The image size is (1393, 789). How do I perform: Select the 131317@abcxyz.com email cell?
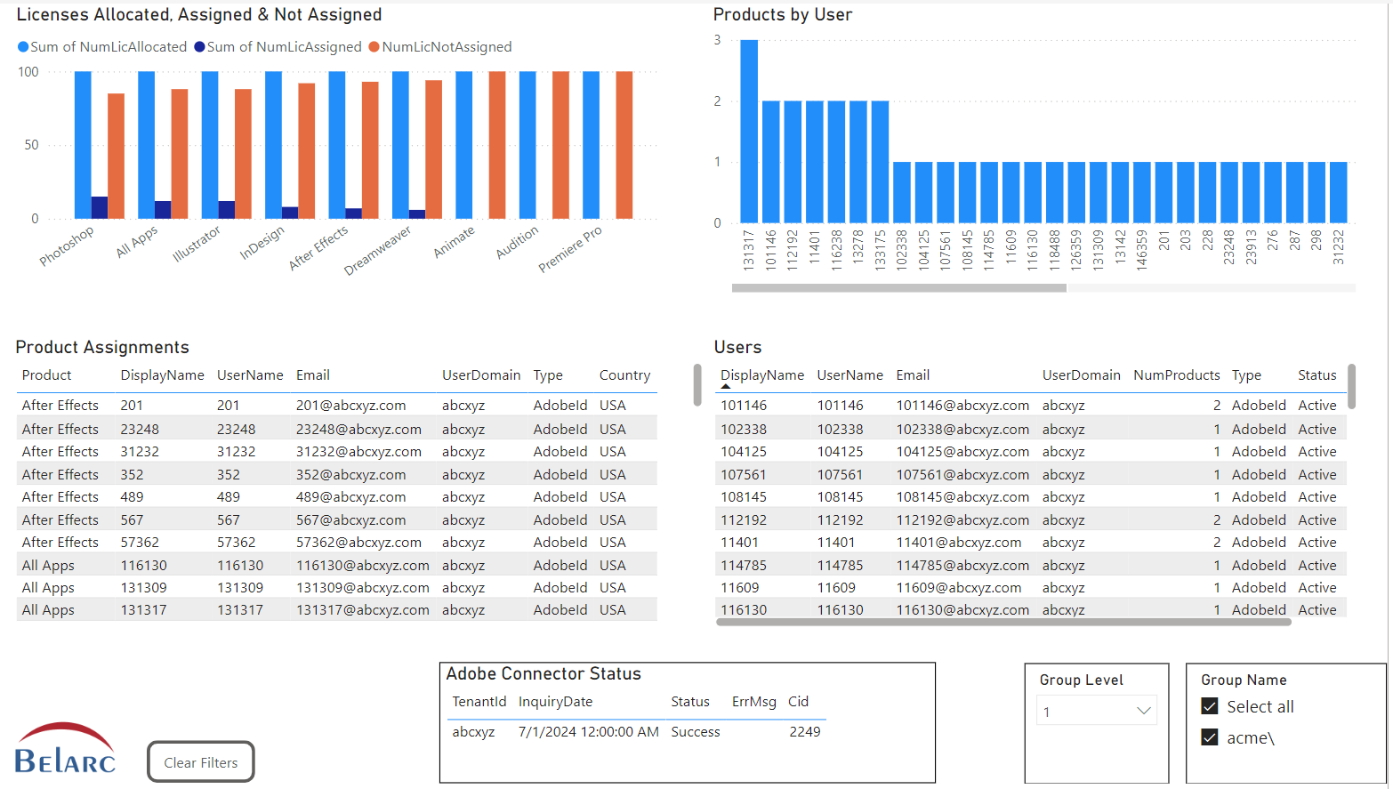click(x=362, y=610)
